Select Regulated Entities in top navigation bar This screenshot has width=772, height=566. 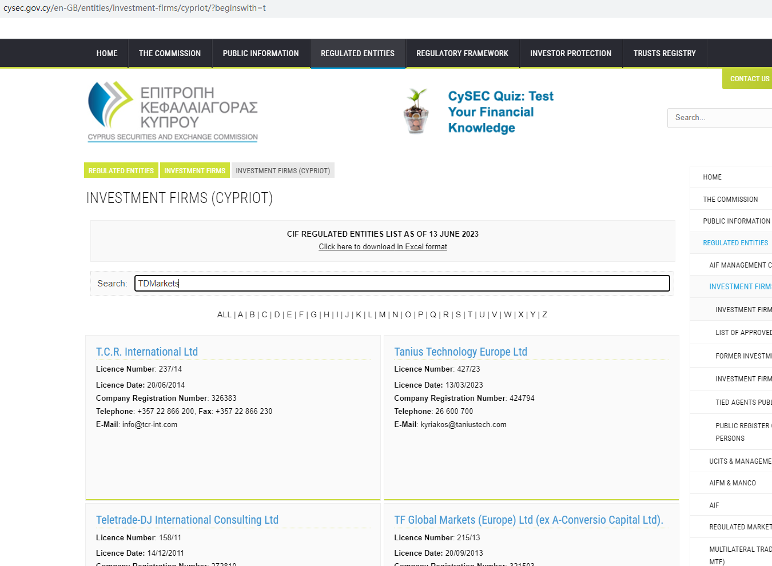click(x=358, y=53)
